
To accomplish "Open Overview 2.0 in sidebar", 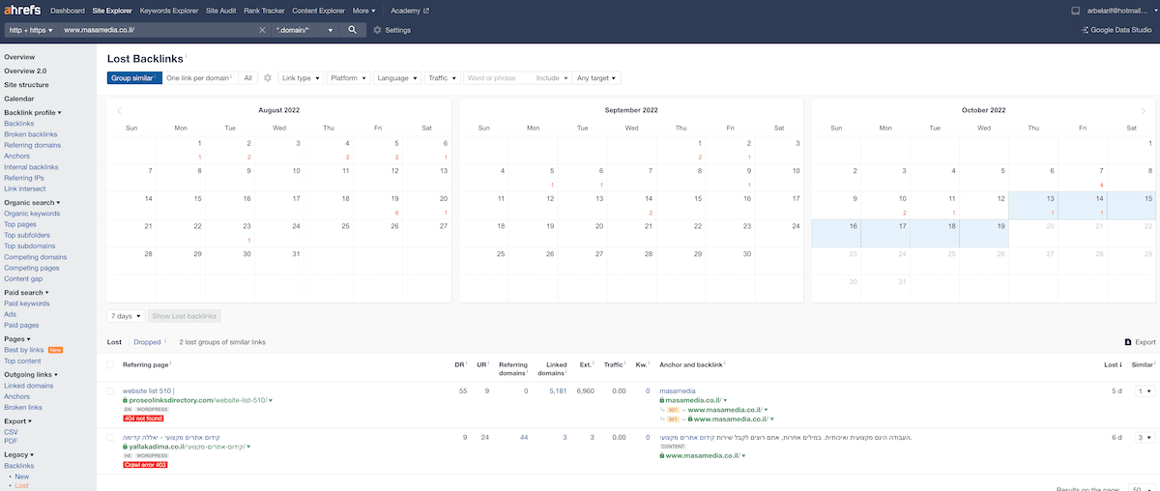I will 25,71.
